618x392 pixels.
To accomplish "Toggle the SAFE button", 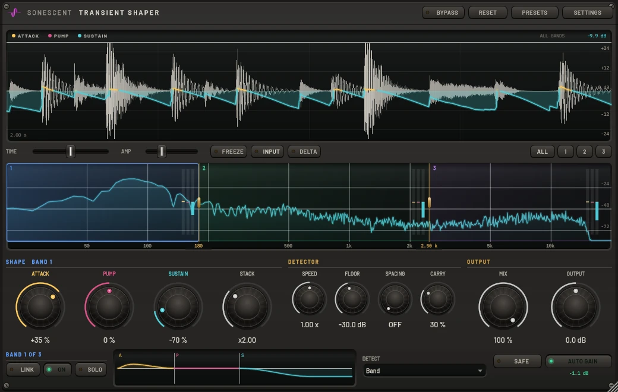I will (x=517, y=361).
